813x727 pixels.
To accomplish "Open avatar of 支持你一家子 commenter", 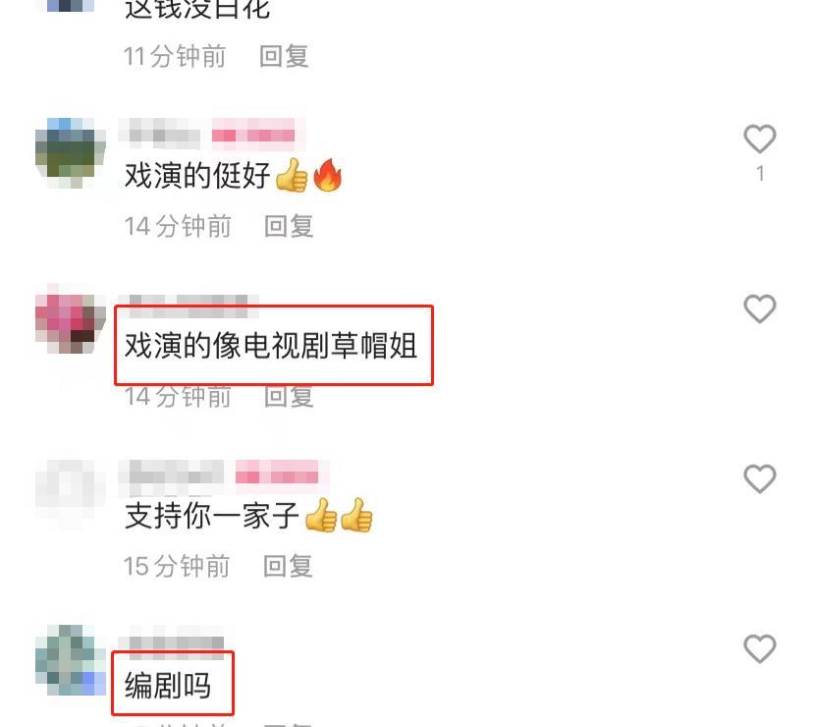I will point(70,492).
